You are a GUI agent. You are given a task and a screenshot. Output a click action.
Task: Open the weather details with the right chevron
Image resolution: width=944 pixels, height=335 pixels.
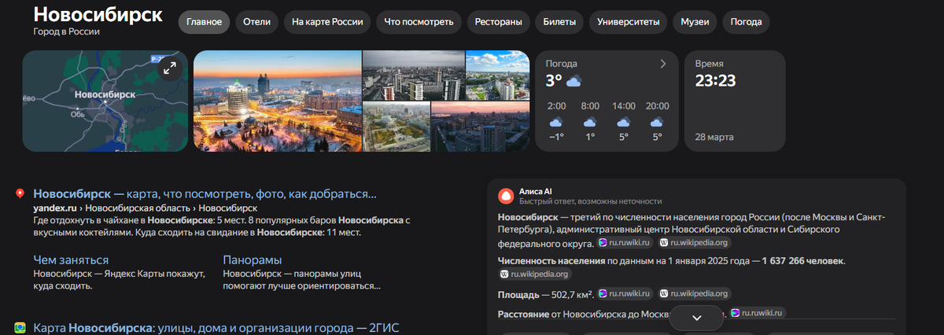pos(663,64)
